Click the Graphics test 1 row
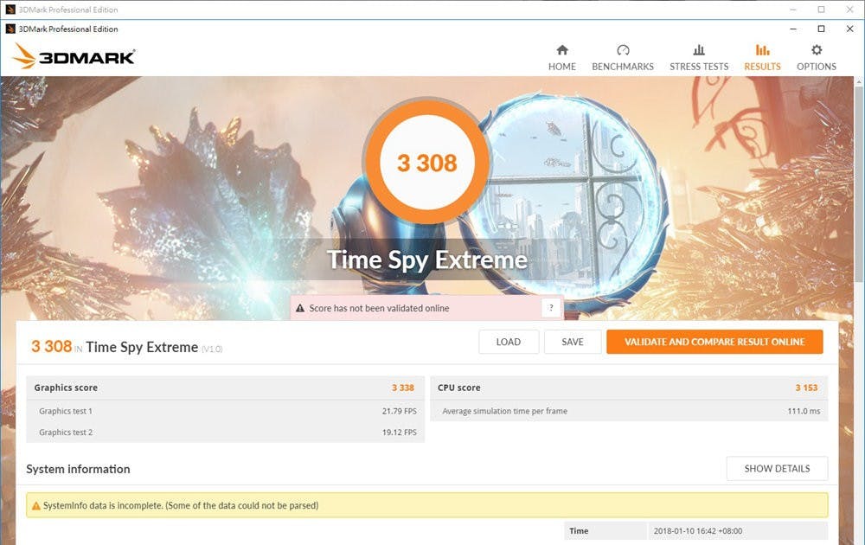Image resolution: width=865 pixels, height=545 pixels. (x=226, y=411)
